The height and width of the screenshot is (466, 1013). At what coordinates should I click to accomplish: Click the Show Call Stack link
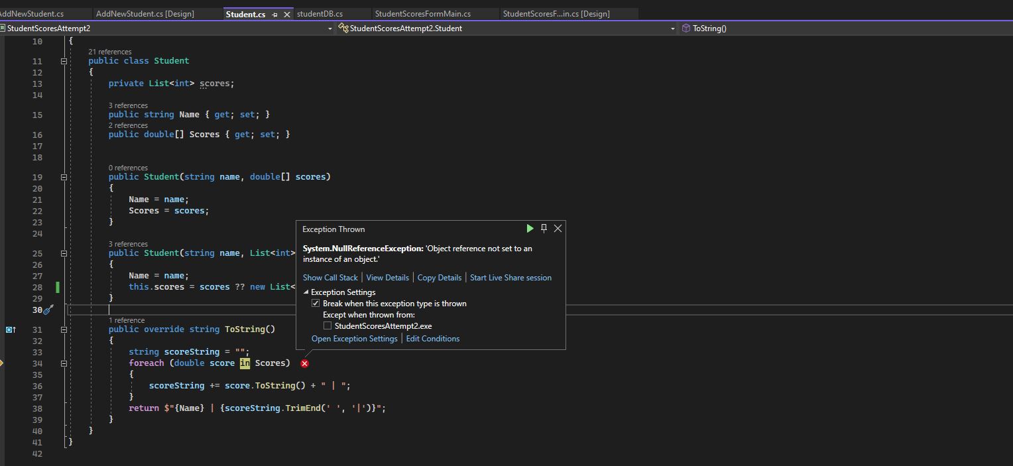coord(330,278)
